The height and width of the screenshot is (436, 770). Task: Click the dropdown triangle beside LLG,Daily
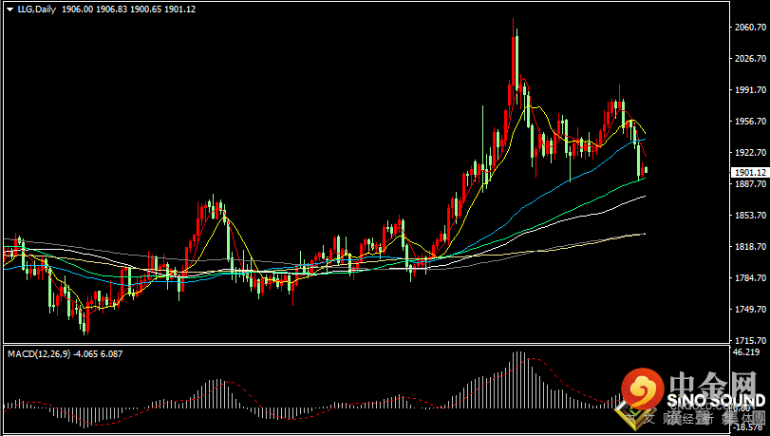pyautogui.click(x=10, y=9)
